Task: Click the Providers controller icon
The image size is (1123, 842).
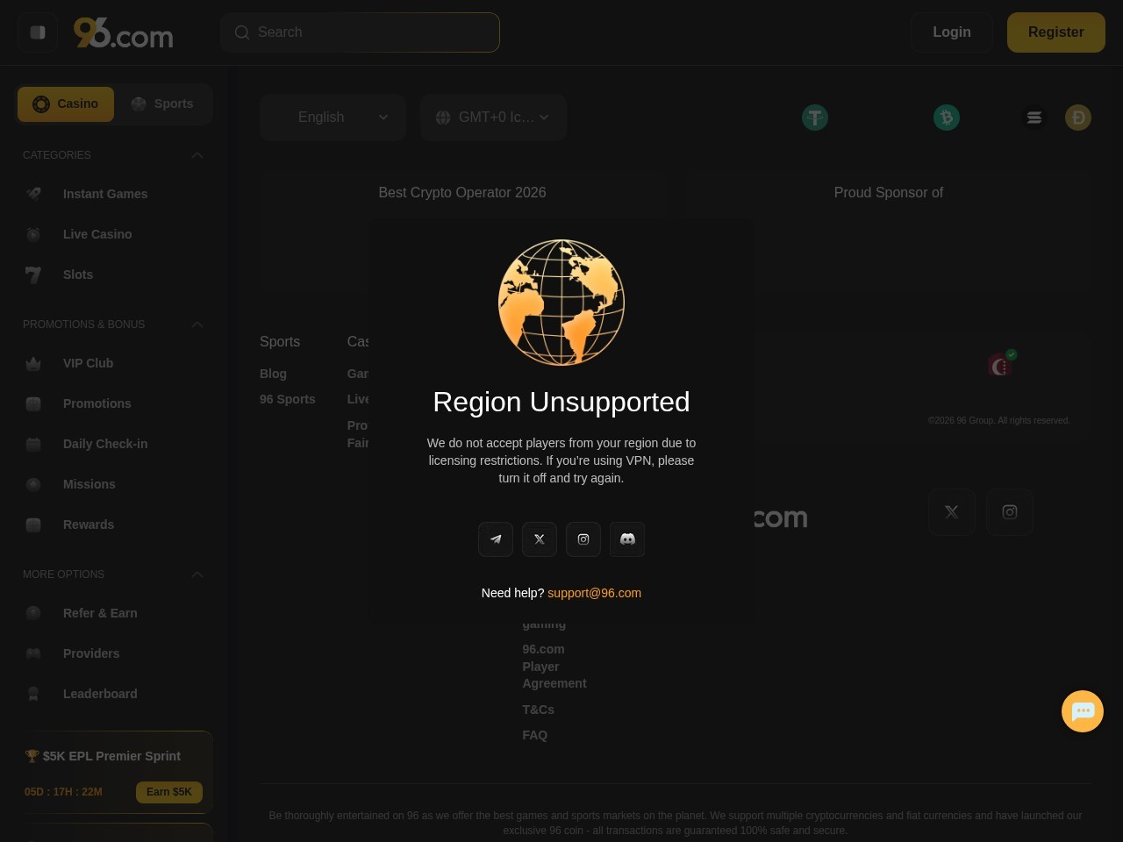Action: (x=33, y=653)
